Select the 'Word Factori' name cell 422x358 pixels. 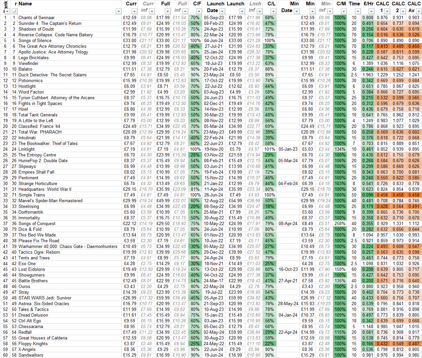70,92
